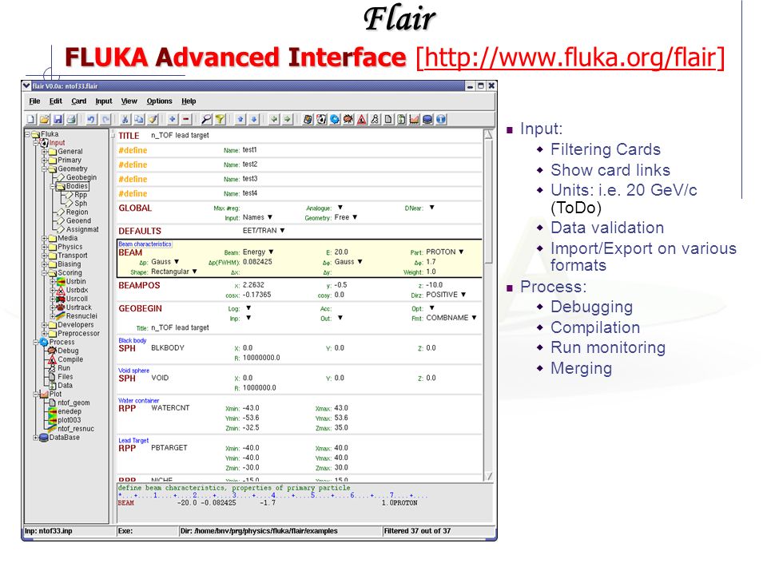Open the fluka.org/flair hyperlink
767x575 pixels.
tap(570, 57)
